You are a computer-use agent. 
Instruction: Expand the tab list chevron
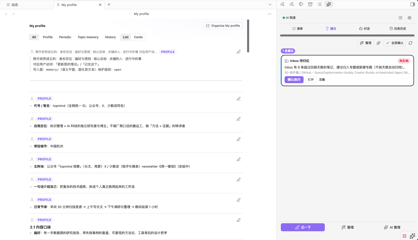pos(270,4)
